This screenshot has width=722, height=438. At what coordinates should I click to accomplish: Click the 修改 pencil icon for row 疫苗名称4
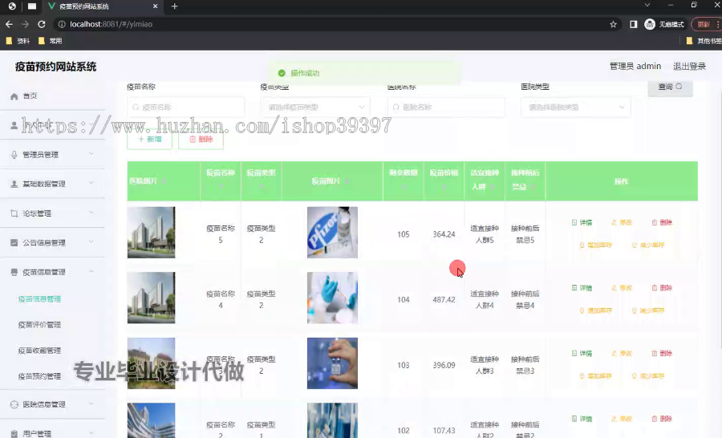click(614, 288)
